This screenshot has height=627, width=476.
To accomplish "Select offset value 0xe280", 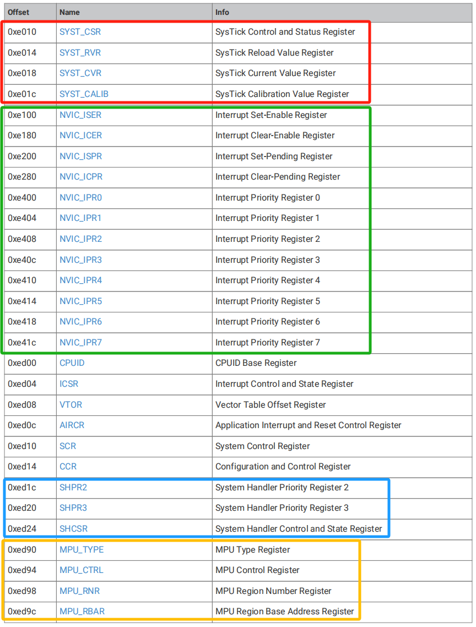I will pyautogui.click(x=22, y=177).
